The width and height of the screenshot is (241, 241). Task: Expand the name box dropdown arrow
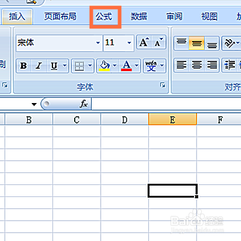tap(34, 104)
